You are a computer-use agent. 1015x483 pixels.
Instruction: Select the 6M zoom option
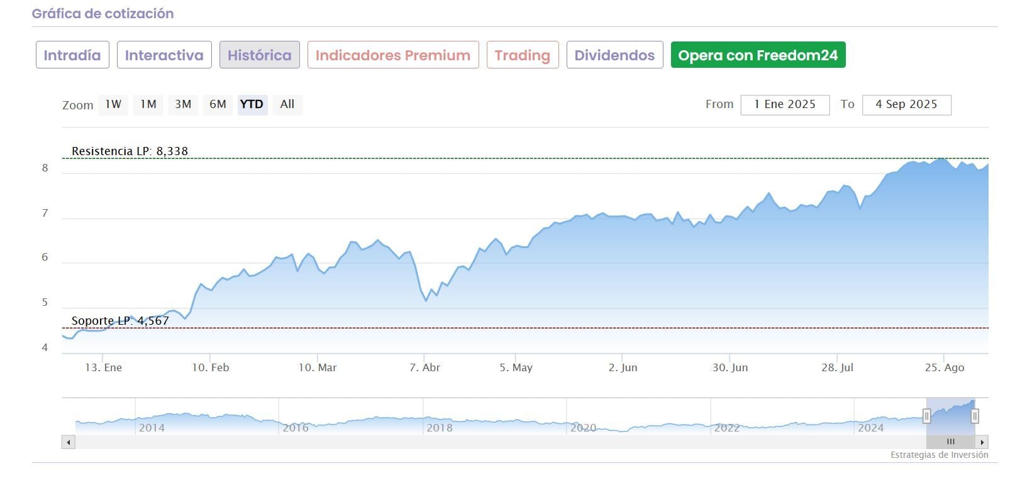pos(218,104)
